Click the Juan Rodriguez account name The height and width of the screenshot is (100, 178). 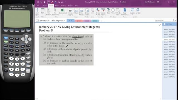click(x=150, y=2)
